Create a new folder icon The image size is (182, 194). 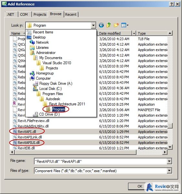click(116, 25)
